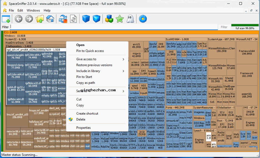
Task: Open the File menu
Action: 11,10
